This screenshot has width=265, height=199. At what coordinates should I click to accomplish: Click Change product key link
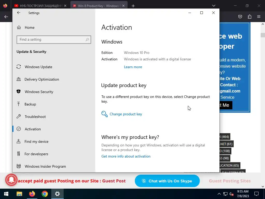tap(122, 114)
